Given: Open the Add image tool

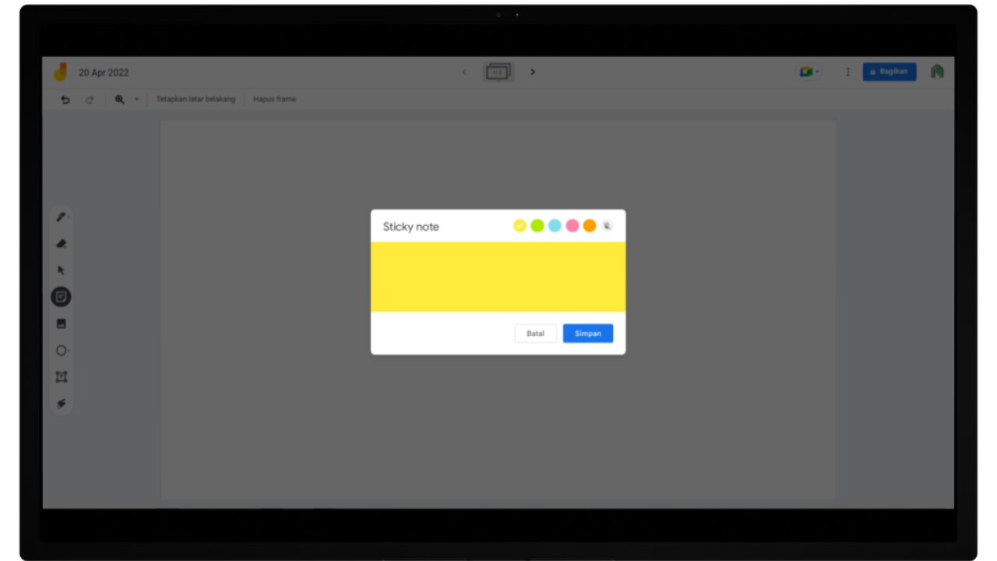Looking at the screenshot, I should pyautogui.click(x=62, y=323).
